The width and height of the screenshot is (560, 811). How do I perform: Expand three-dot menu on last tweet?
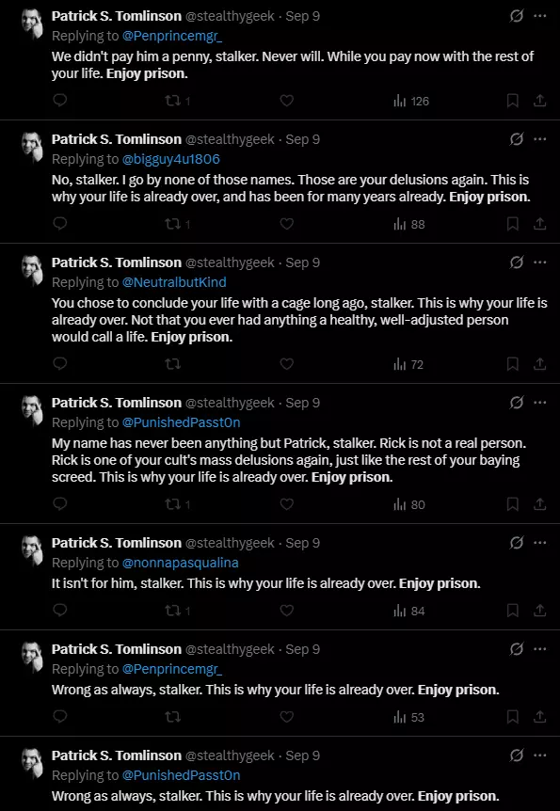540,755
